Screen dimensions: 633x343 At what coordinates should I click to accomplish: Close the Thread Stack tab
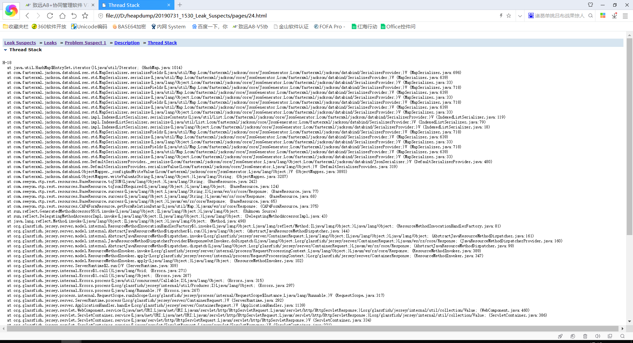click(x=169, y=5)
